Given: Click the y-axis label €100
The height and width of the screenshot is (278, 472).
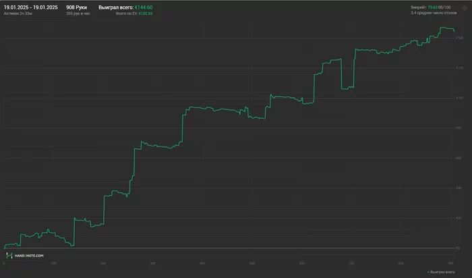Looking at the screenshot, I should (459, 99).
